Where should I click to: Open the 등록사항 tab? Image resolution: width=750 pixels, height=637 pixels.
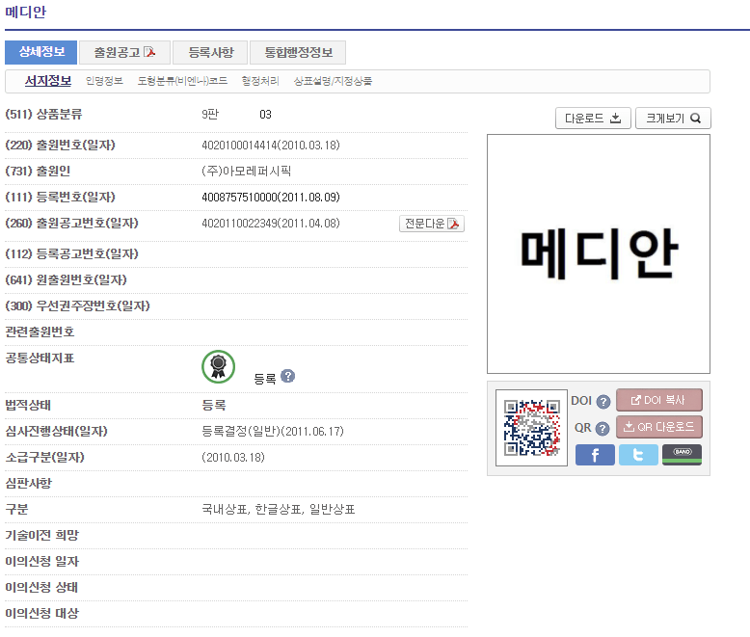click(x=210, y=52)
